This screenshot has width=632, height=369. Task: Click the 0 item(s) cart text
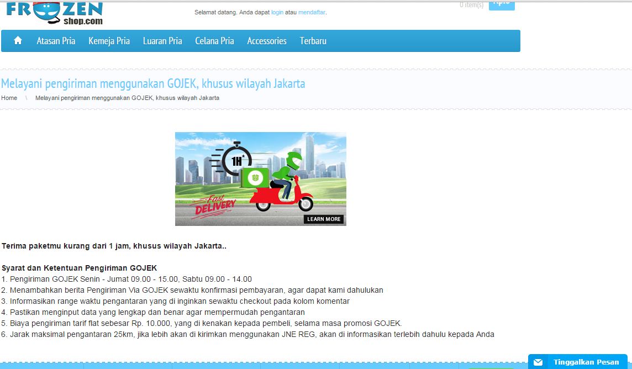point(471,5)
